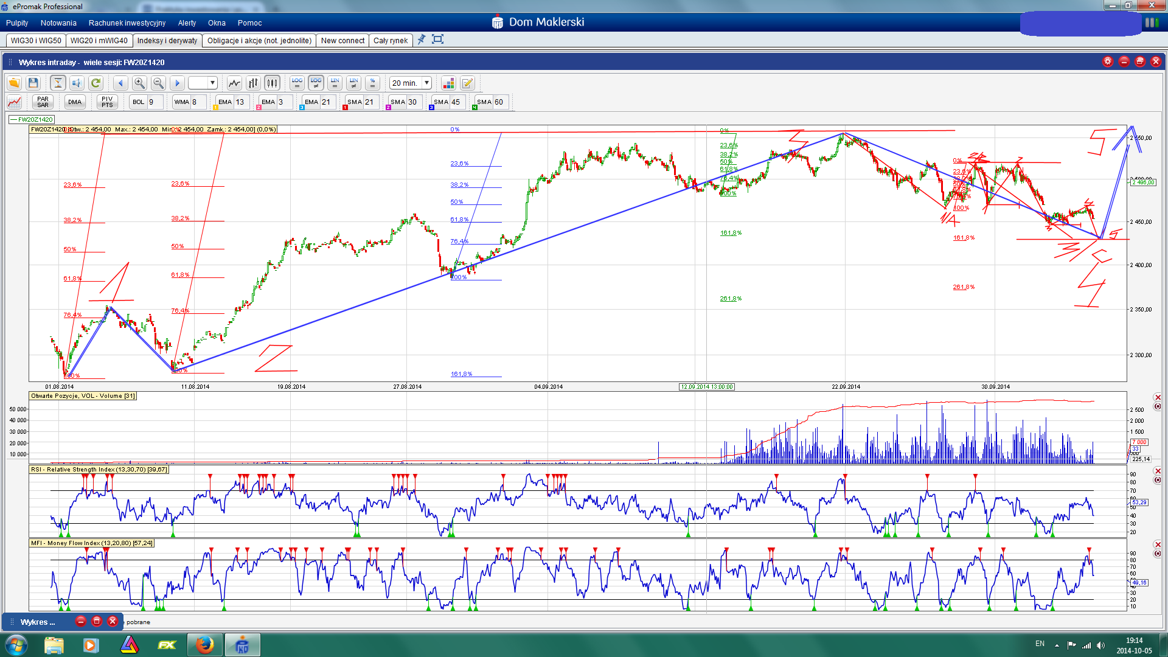The height and width of the screenshot is (657, 1168).
Task: Zoom out with magnifier minus icon
Action: 158,83
